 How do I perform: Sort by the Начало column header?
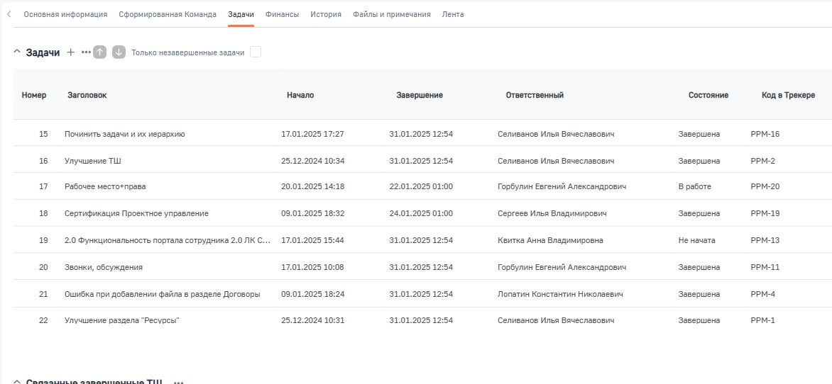[300, 96]
